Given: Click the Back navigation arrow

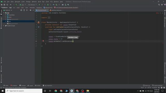Looking at the screenshot, I should pyautogui.click(x=11, y=5).
